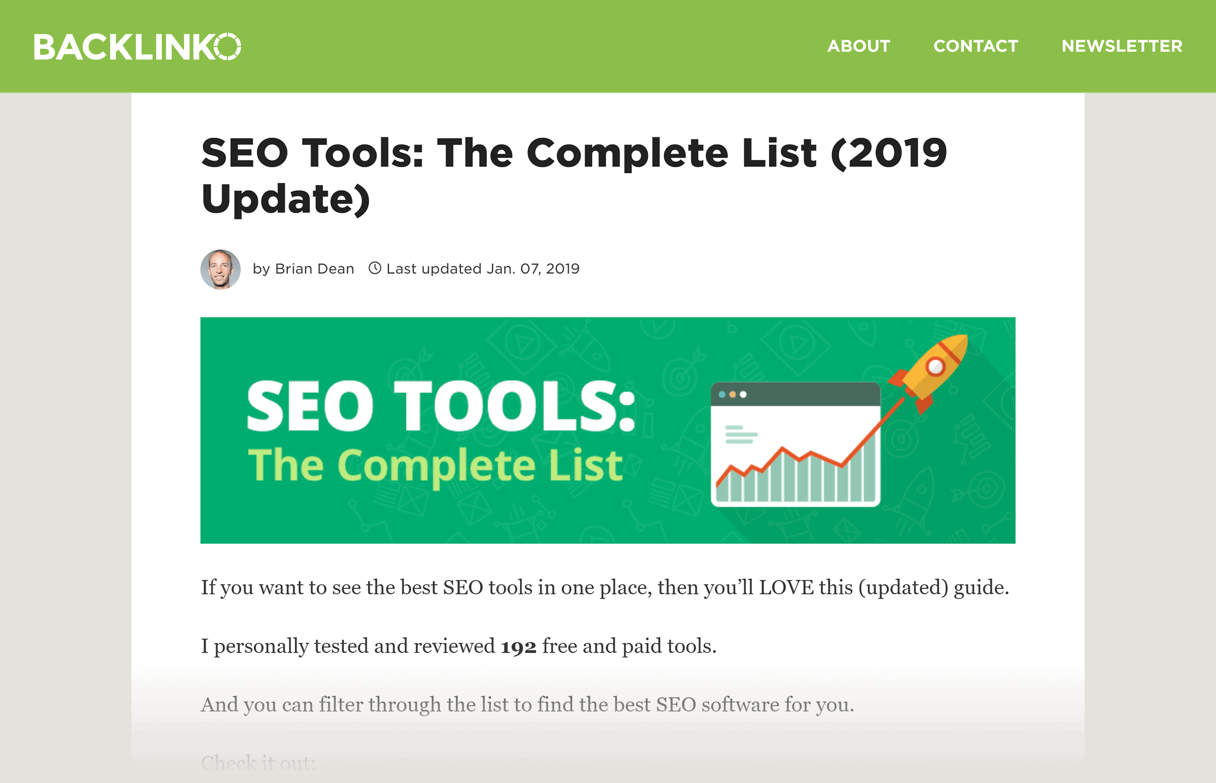The height and width of the screenshot is (783, 1216).
Task: Click Brian Dean's avatar photo
Action: point(221,269)
